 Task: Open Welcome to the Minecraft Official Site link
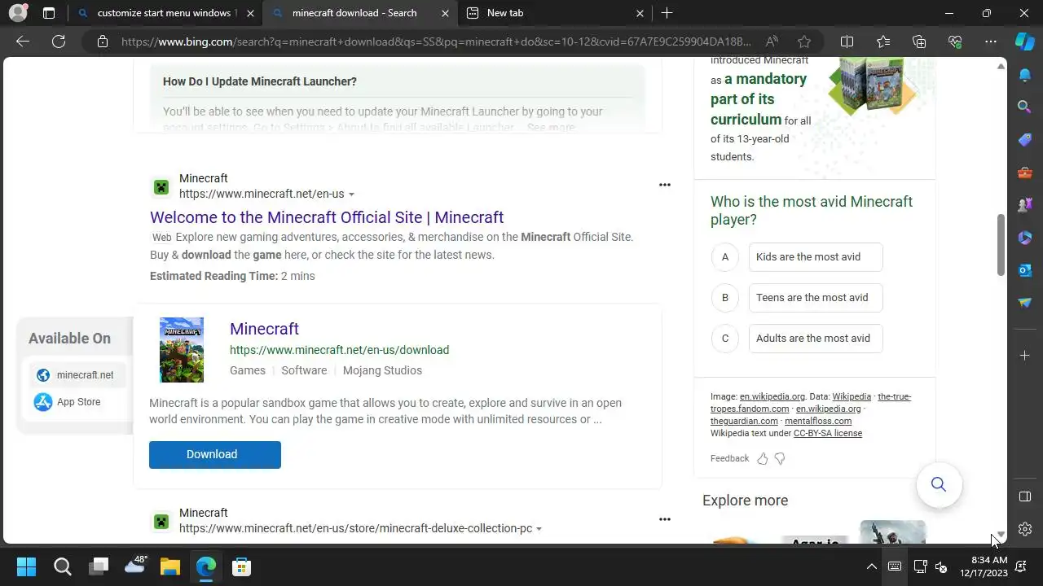tap(327, 217)
